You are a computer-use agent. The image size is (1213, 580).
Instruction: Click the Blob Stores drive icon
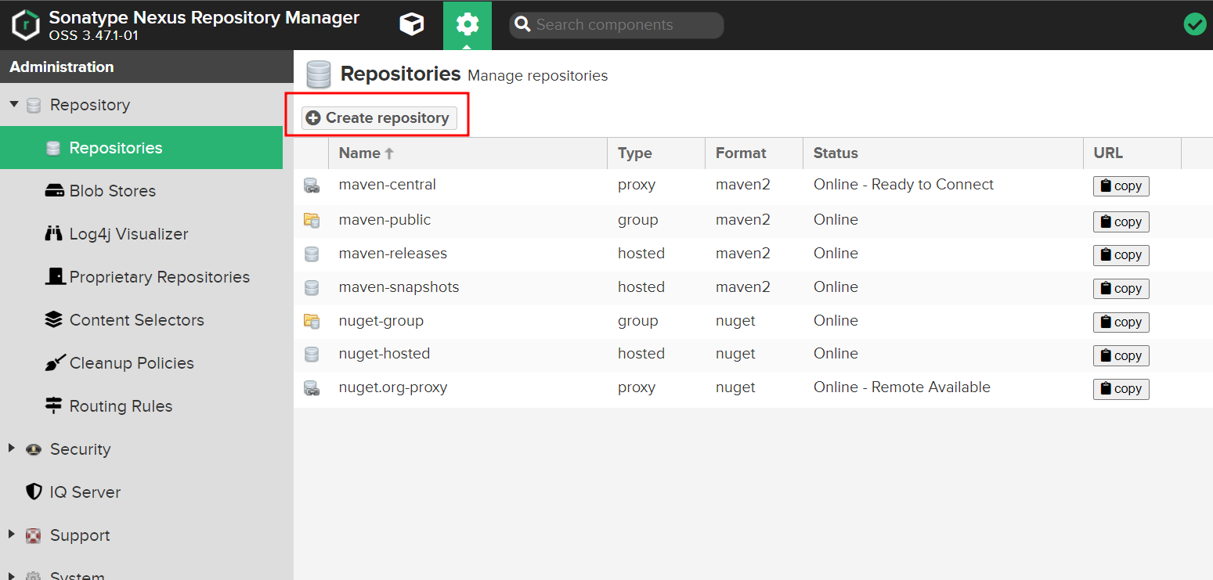[x=54, y=191]
